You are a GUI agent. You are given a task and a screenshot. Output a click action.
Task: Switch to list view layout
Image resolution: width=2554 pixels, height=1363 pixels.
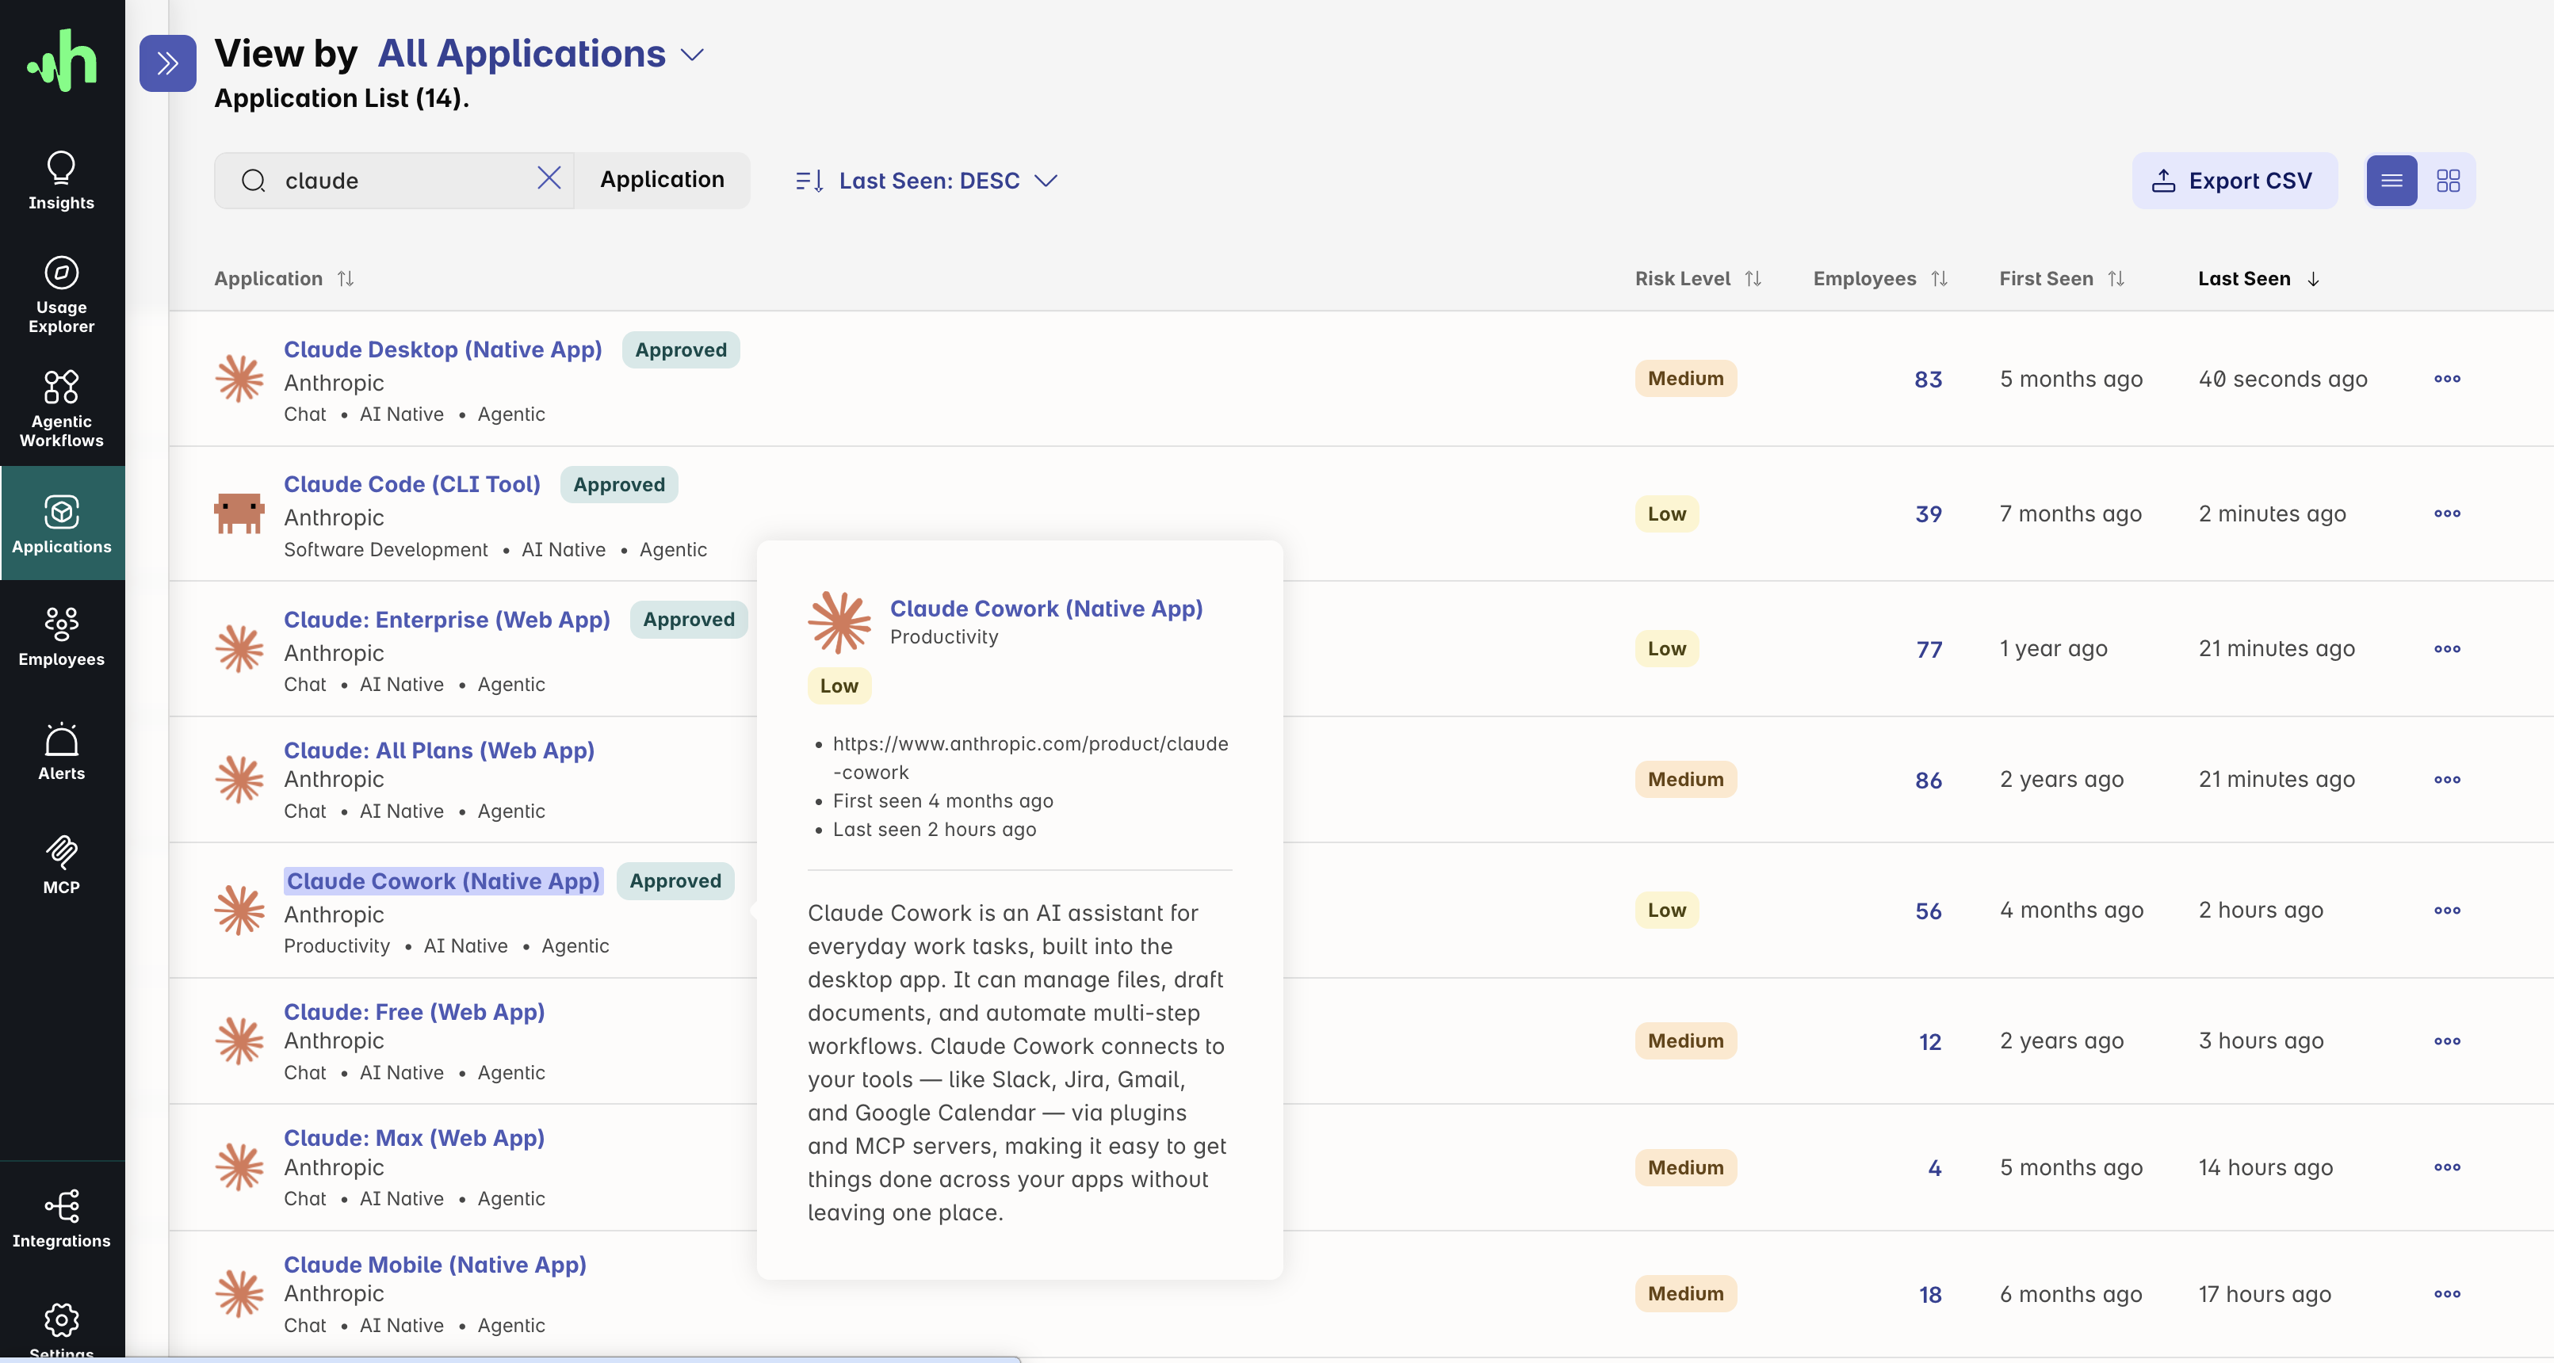pyautogui.click(x=2392, y=181)
